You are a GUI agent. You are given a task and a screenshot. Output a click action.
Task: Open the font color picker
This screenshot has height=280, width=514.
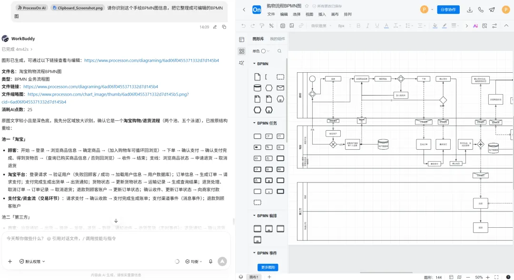(x=386, y=26)
